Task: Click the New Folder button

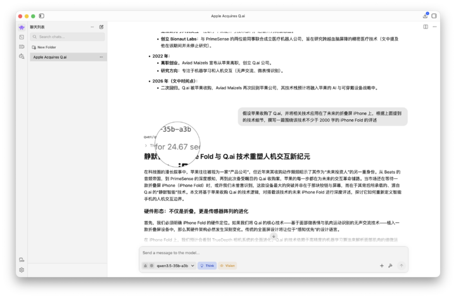Action: tap(44, 47)
